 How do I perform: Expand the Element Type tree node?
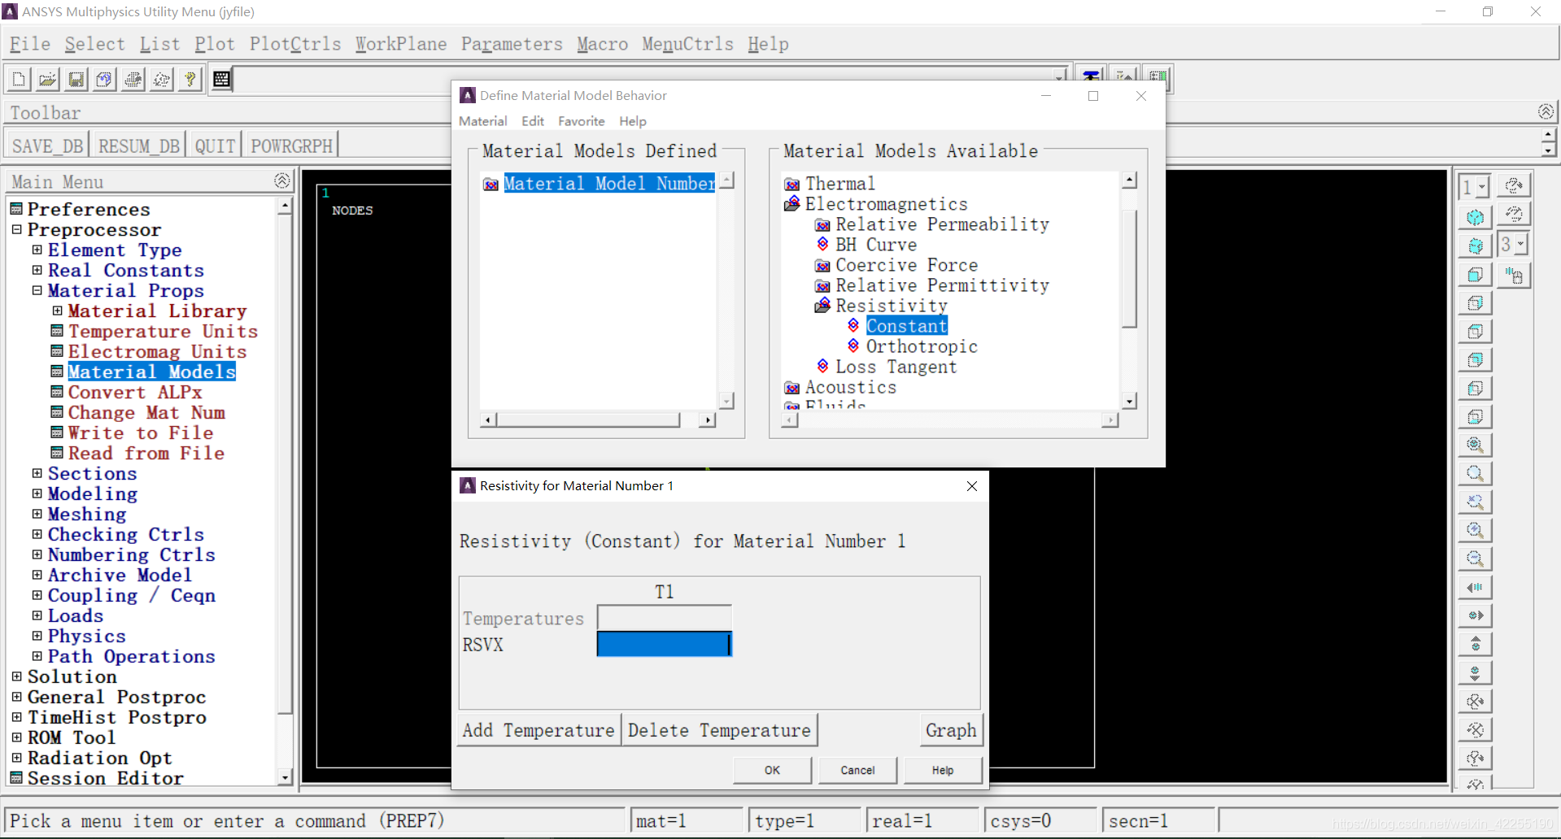[37, 250]
